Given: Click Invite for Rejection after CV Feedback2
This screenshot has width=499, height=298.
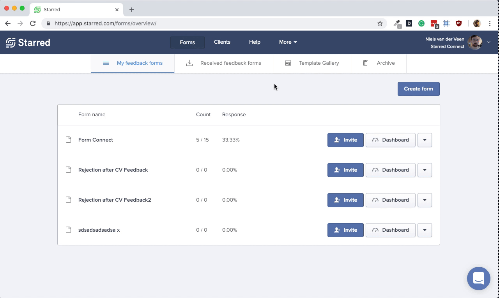Looking at the screenshot, I should (x=345, y=200).
